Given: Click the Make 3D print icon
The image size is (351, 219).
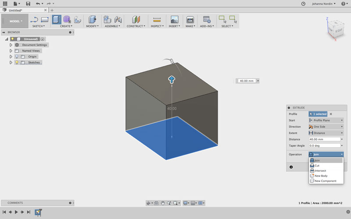Looking at the screenshot, I should 190,20.
